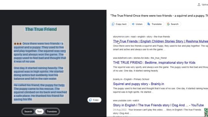Click the video thumbnail beside YouTube result
The width and height of the screenshot is (208, 117).
pos(206,112)
